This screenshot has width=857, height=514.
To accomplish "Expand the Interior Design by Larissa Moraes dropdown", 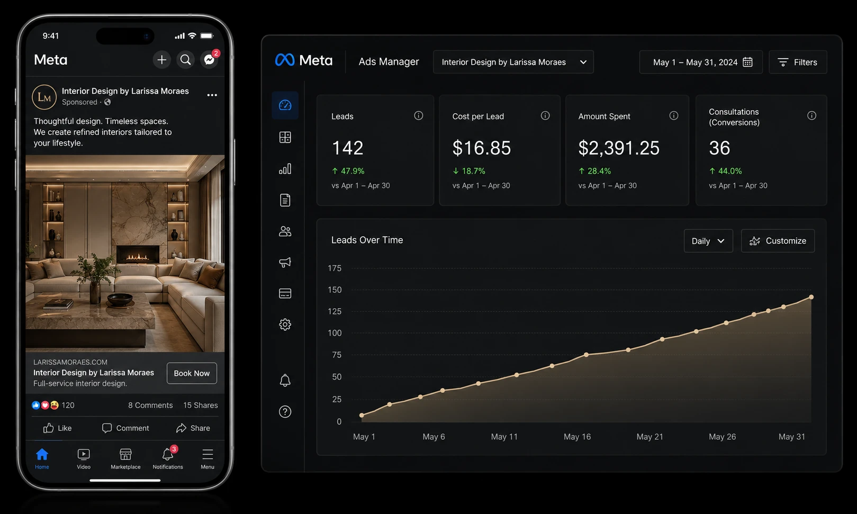I will click(513, 62).
